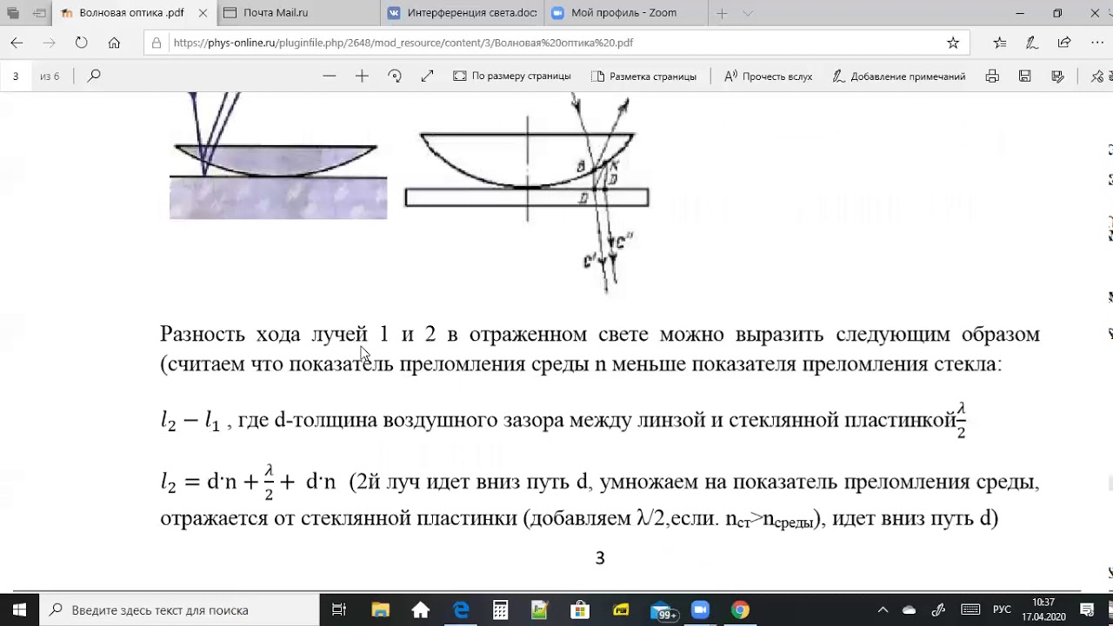Open the browser home page
The image size is (1113, 626).
point(114,43)
